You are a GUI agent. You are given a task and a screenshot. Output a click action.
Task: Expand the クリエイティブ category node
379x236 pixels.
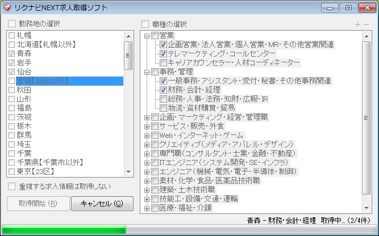(147, 145)
